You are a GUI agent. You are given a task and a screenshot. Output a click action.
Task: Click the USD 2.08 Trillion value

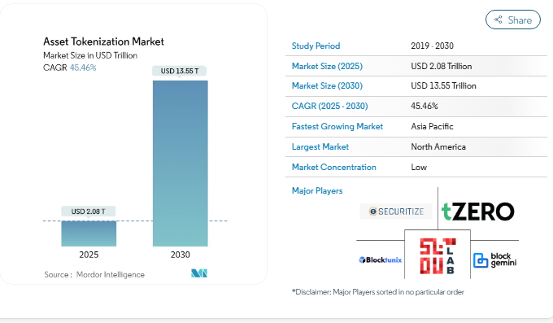pyautogui.click(x=442, y=67)
